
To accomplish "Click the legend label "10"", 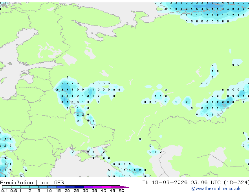I will point(49,190).
